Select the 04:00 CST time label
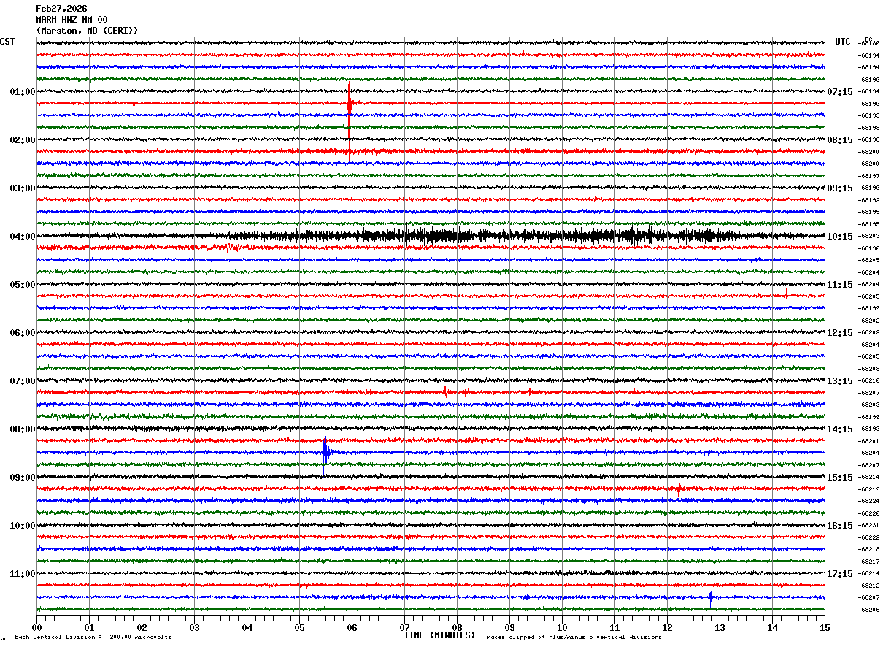This screenshot has height=647, width=883. [23, 236]
